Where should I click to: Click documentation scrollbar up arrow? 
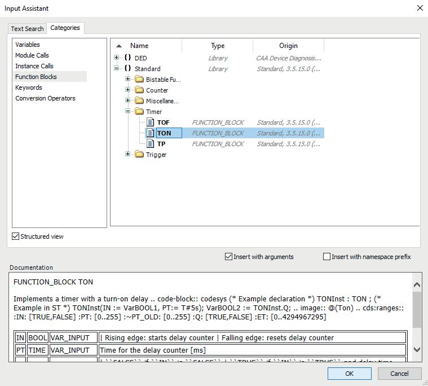click(417, 285)
